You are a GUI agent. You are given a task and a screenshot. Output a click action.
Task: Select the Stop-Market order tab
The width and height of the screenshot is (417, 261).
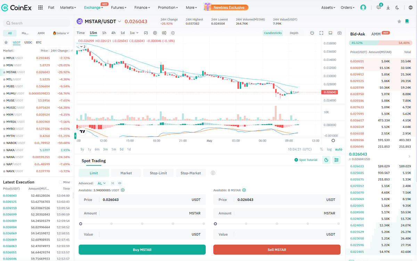click(191, 173)
